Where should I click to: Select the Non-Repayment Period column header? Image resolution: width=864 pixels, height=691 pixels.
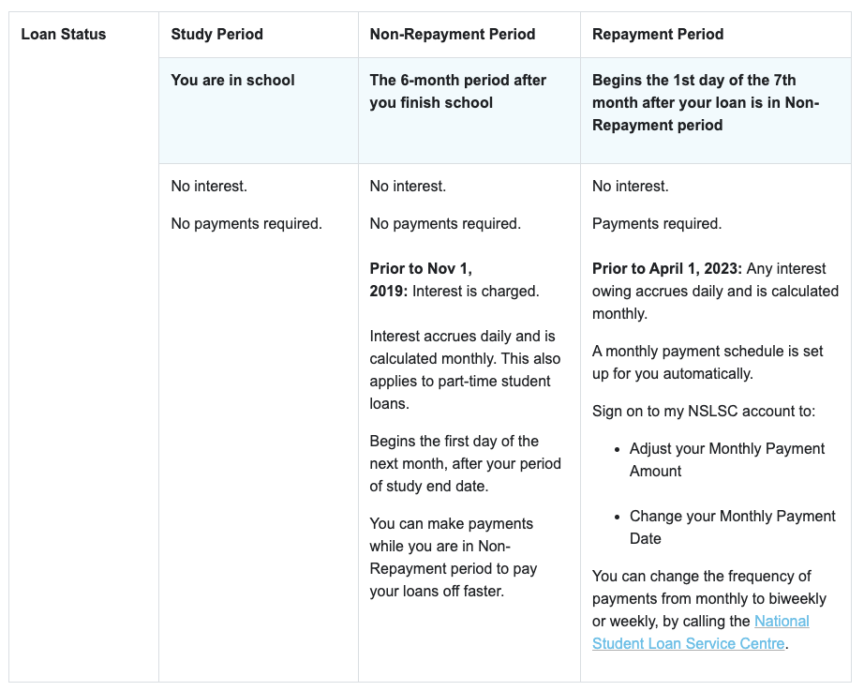point(452,34)
